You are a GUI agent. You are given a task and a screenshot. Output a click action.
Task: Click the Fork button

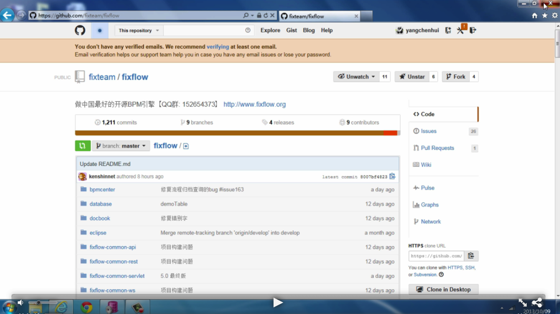(456, 77)
